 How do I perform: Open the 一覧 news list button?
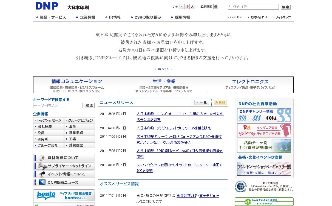click(202, 102)
